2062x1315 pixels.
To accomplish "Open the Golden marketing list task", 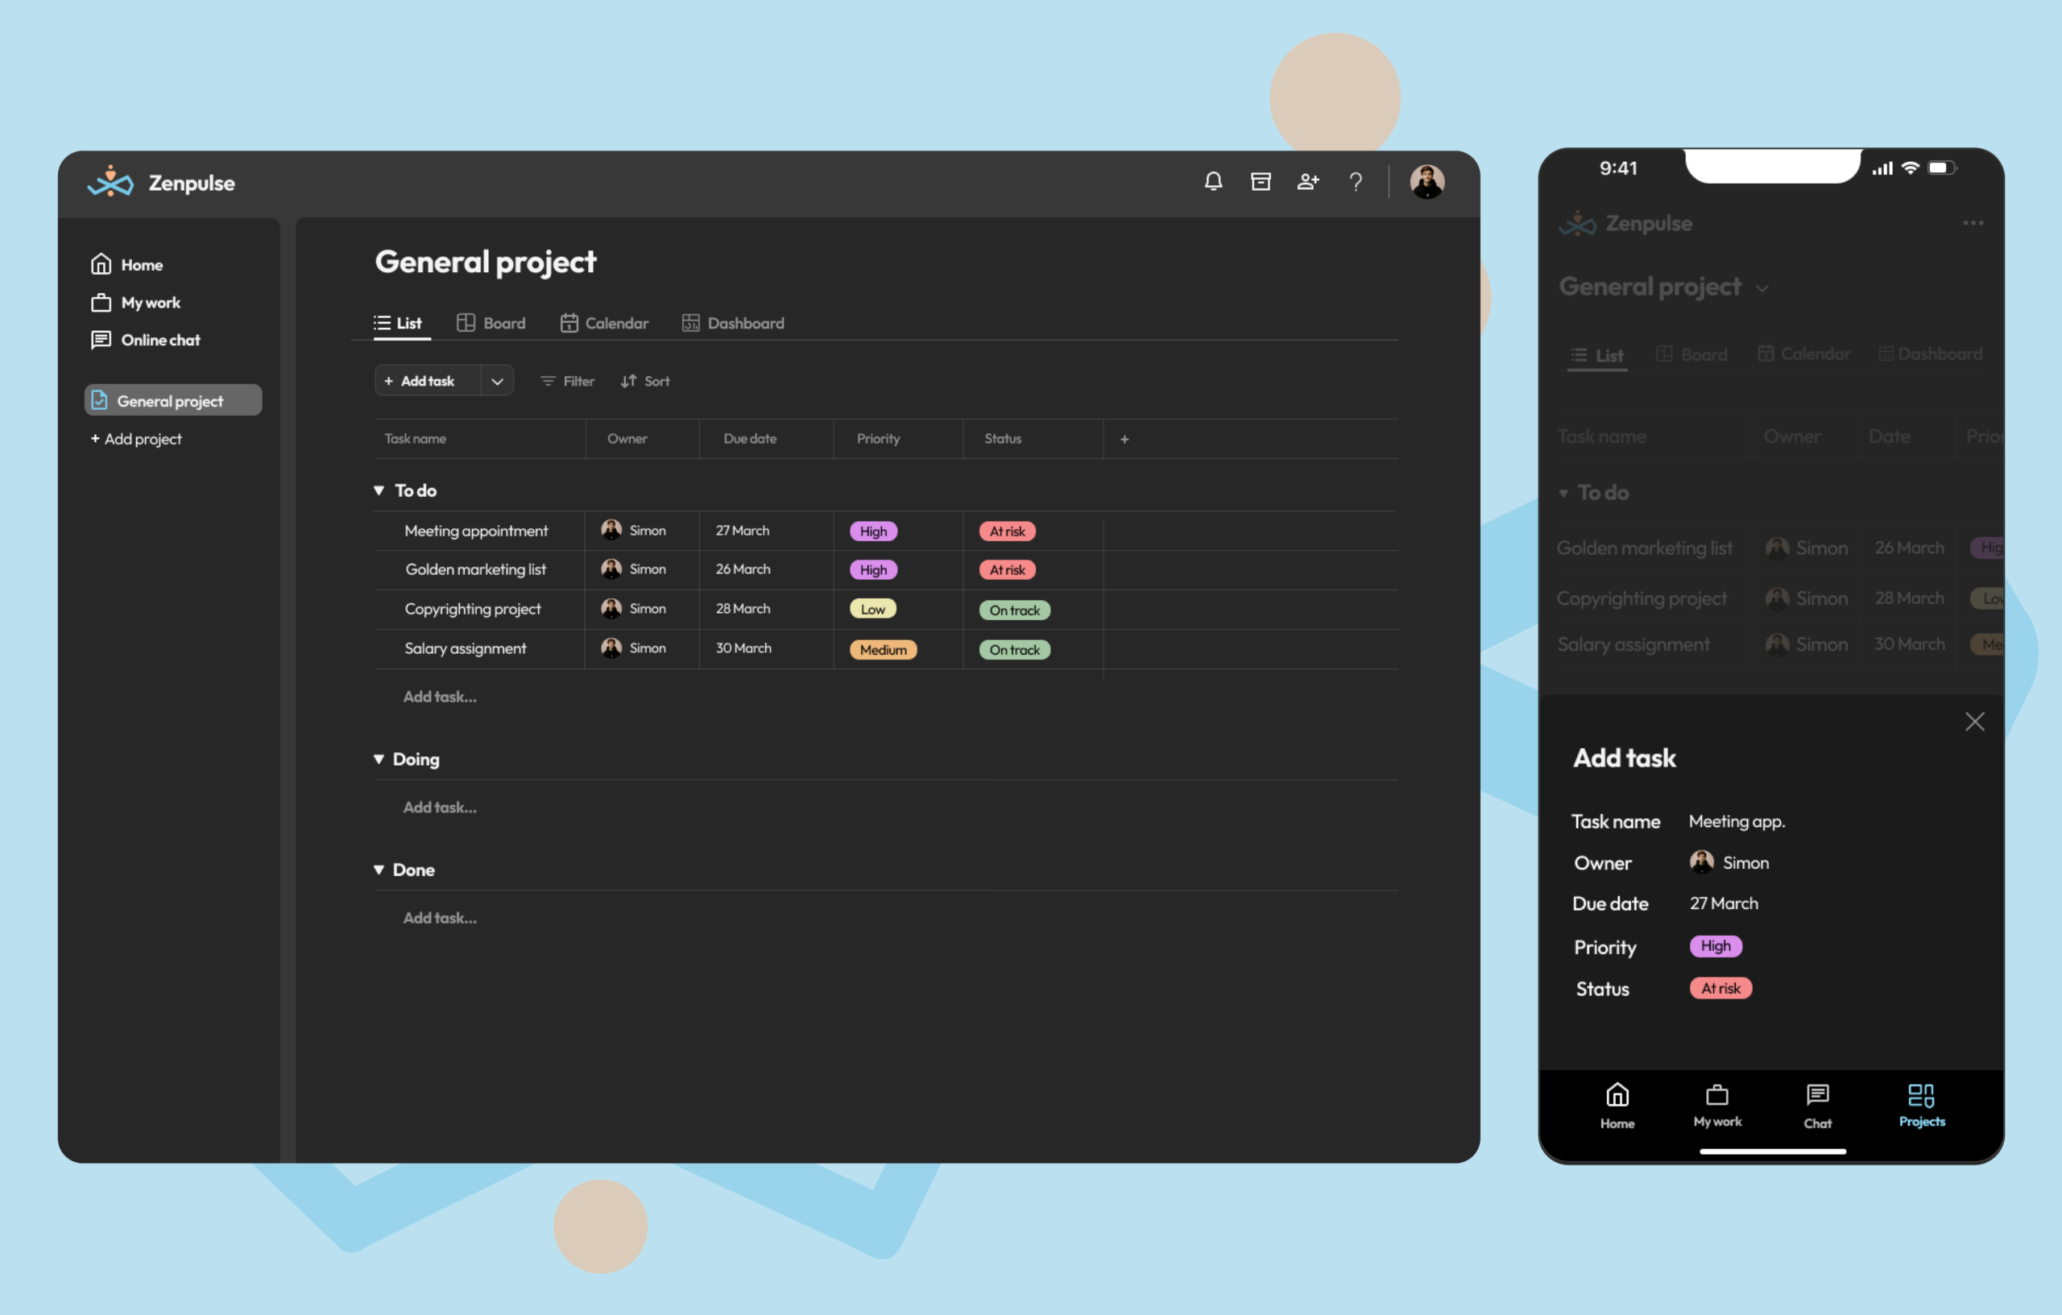I will pos(475,569).
